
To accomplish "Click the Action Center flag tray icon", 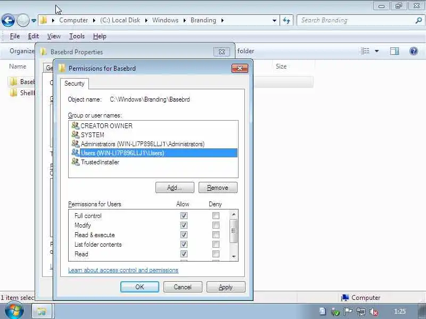I will pyautogui.click(x=348, y=312).
